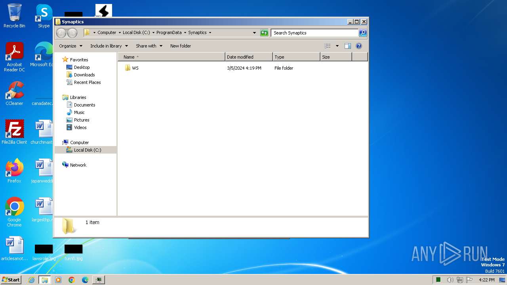This screenshot has height=285, width=507.
Task: Expand the arrow after ProgramData breadcrumb
Action: 185,33
